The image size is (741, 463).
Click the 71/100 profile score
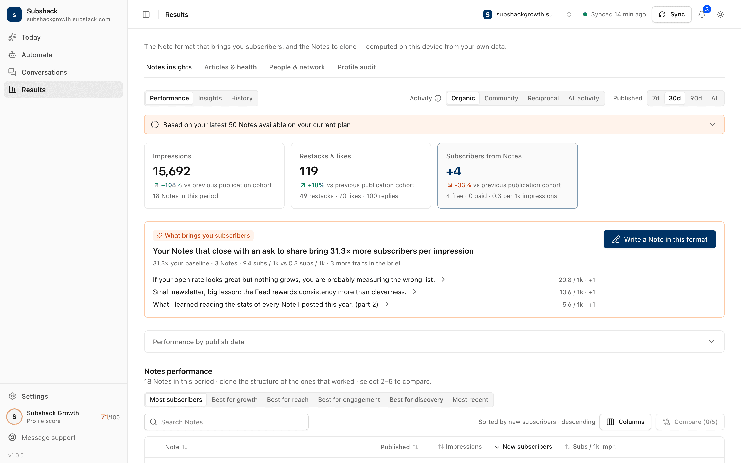(x=110, y=417)
